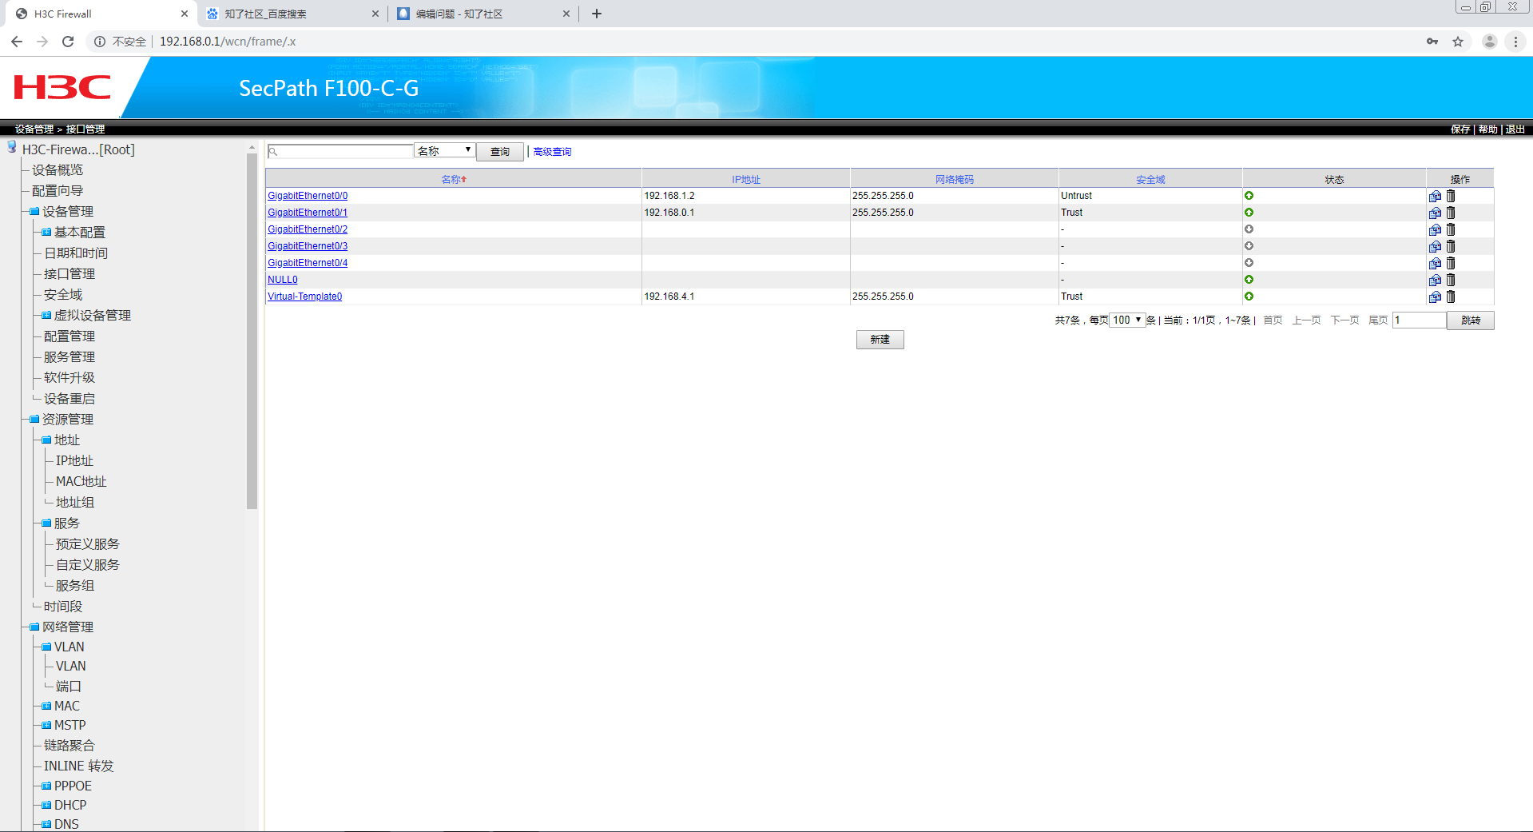1533x832 pixels.
Task: Expand the 虚拟设备管理 tree folder
Action: [46, 316]
